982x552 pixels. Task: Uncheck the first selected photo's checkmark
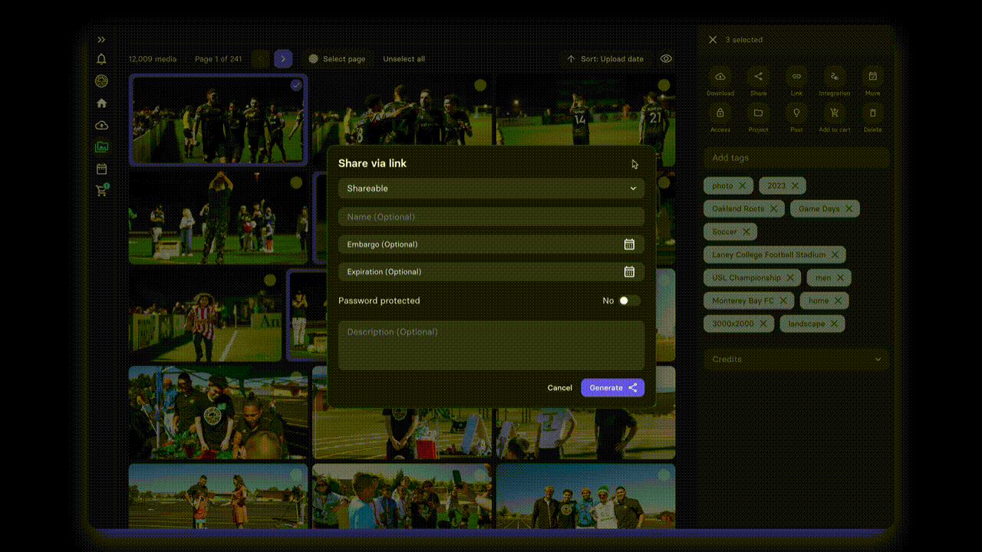(296, 85)
